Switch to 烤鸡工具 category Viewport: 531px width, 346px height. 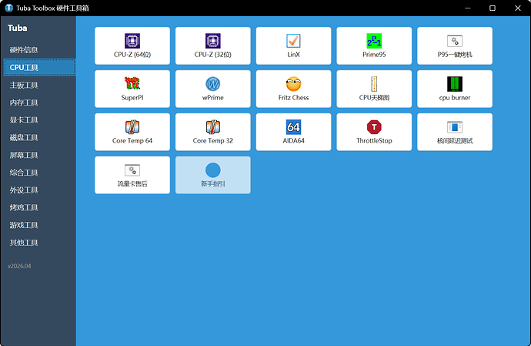tap(39, 207)
